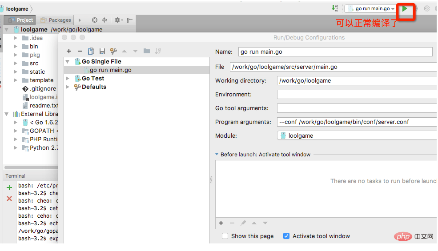Add a before-launch task with plus button
Viewport: 438px width, 251px height.
(x=221, y=223)
